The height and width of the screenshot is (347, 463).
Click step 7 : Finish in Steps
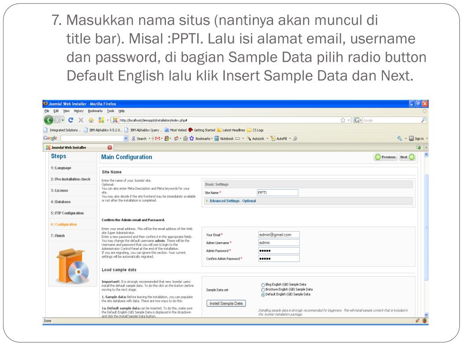(57, 236)
